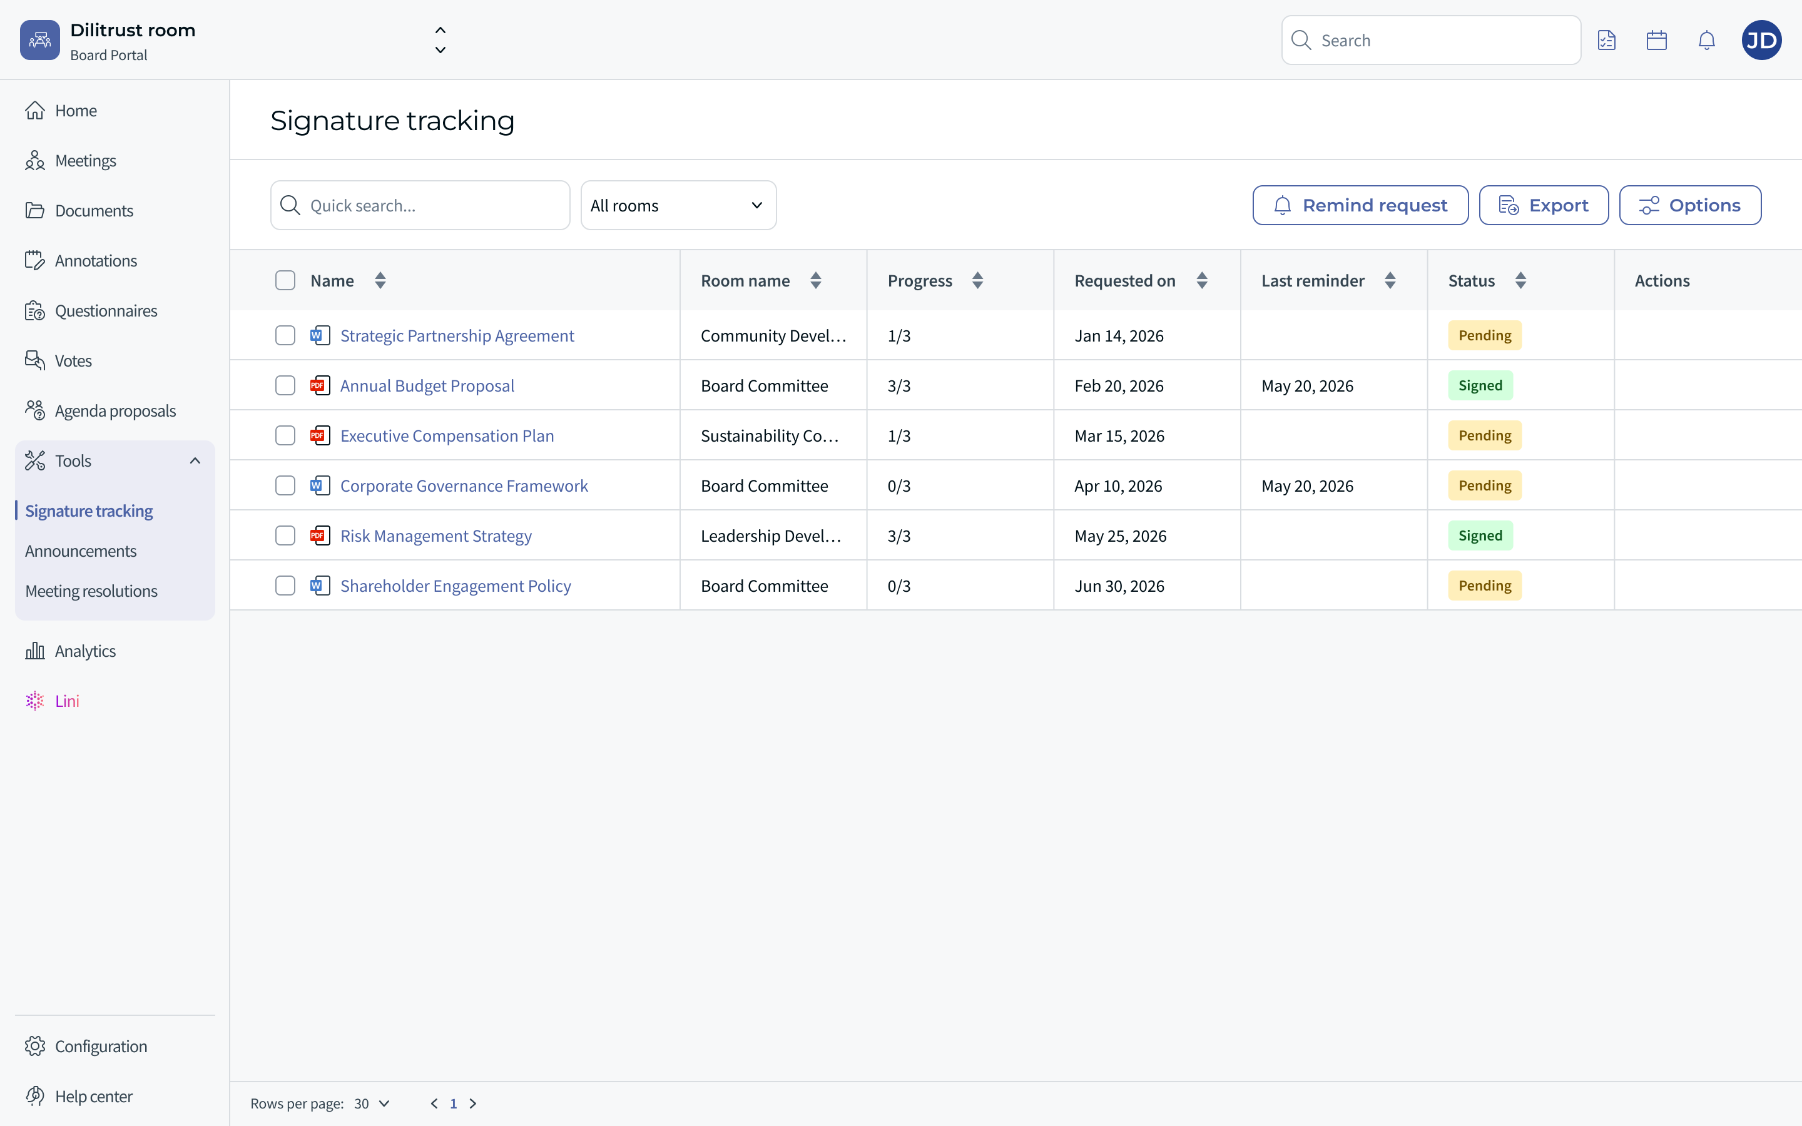The height and width of the screenshot is (1126, 1802).
Task: Check the Risk Management Strategy row
Action: point(285,535)
